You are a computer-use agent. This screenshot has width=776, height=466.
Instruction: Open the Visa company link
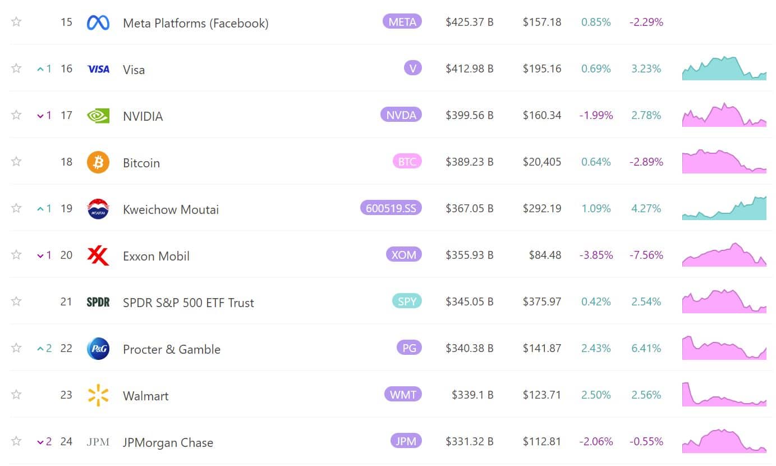(134, 70)
